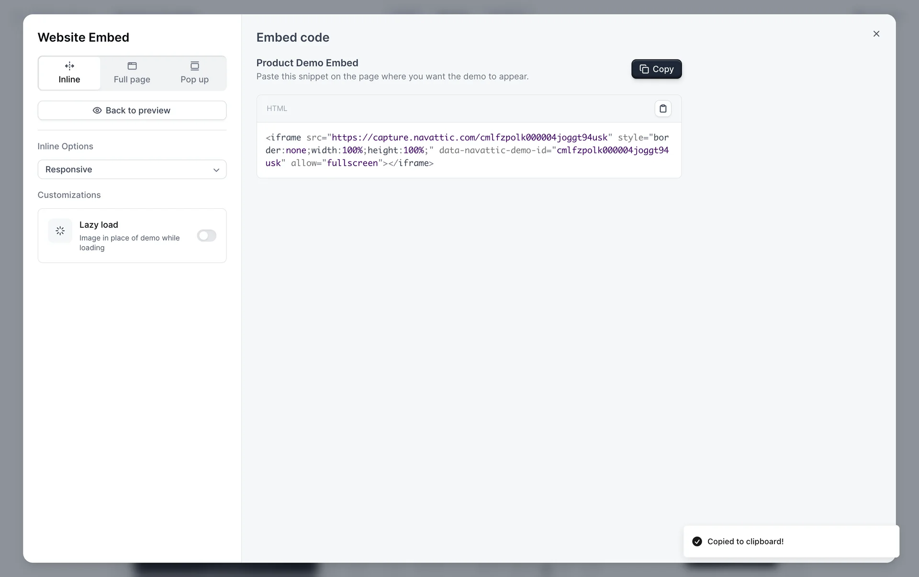Click the Full page window icon

coord(132,66)
